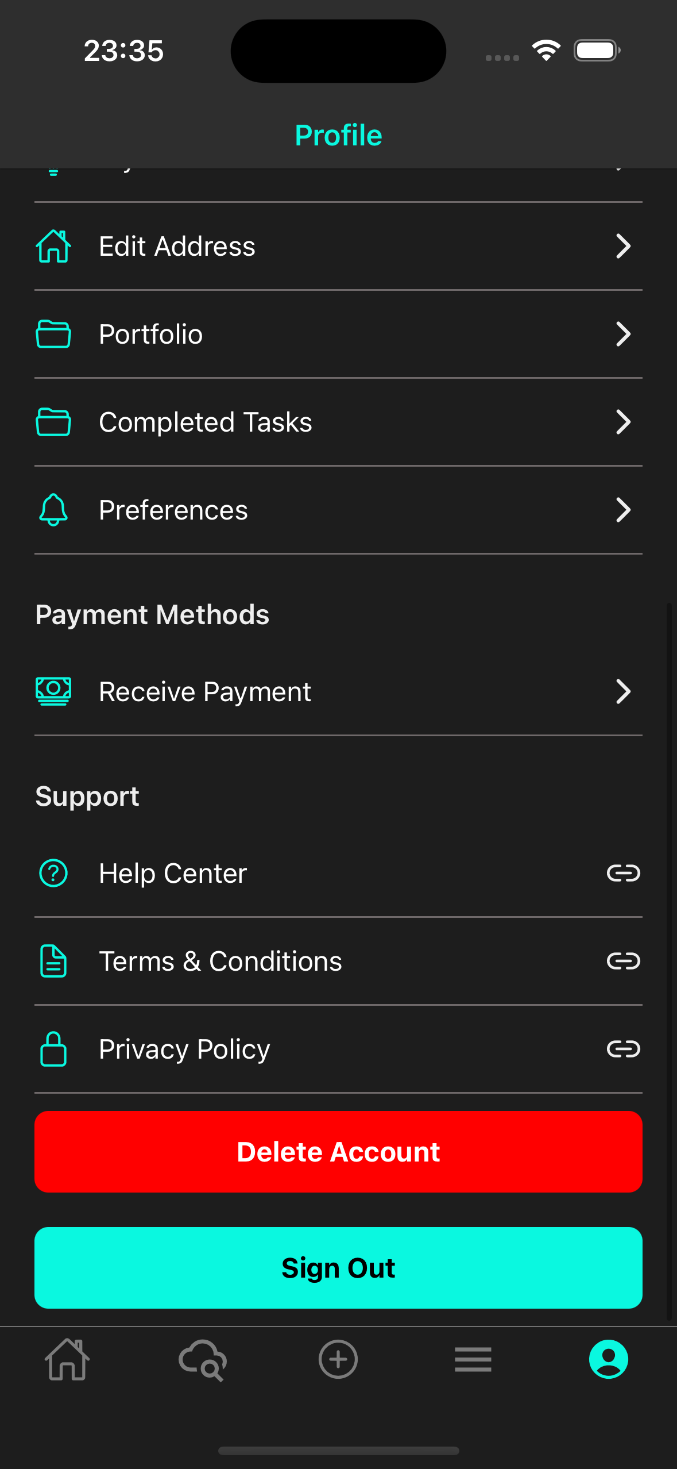Open the Home tab in bottom bar
Screen dimensions: 677x1469
coord(67,1360)
